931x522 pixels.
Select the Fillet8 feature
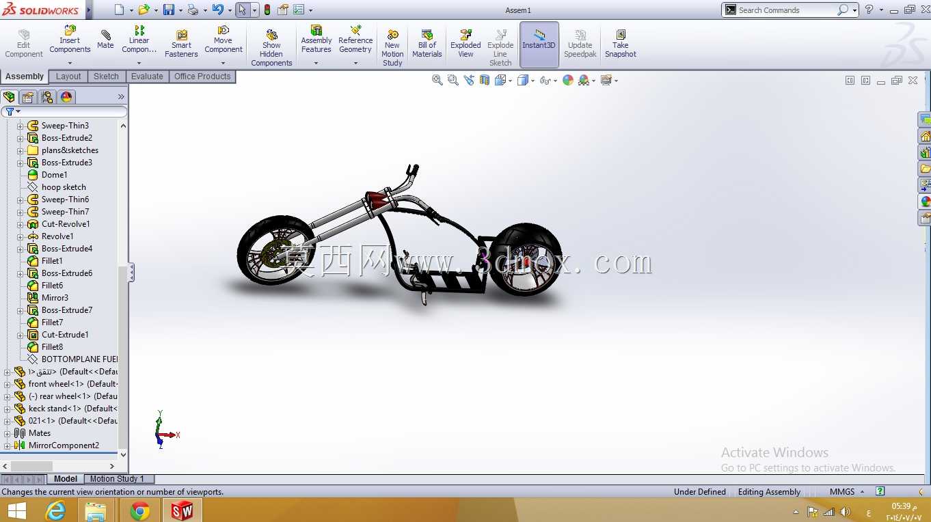(52, 347)
